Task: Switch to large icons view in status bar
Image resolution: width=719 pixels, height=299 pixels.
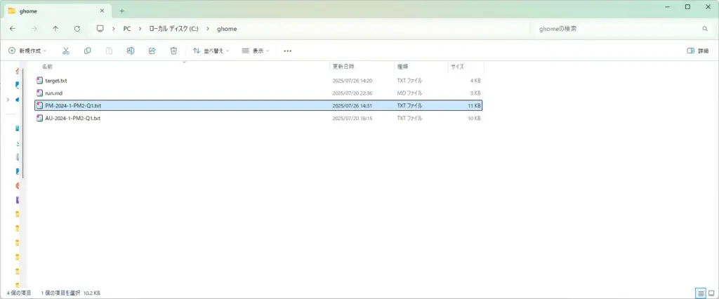Action: [711, 292]
